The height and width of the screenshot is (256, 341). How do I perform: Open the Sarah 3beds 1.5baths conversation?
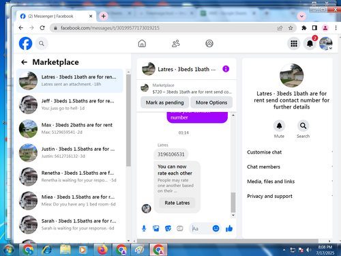click(x=70, y=225)
